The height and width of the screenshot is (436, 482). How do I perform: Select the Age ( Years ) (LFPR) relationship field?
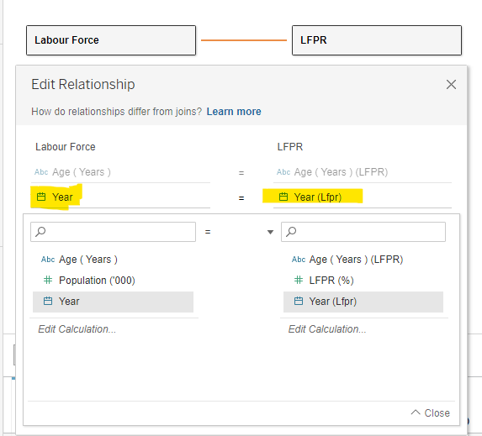pyautogui.click(x=363, y=172)
